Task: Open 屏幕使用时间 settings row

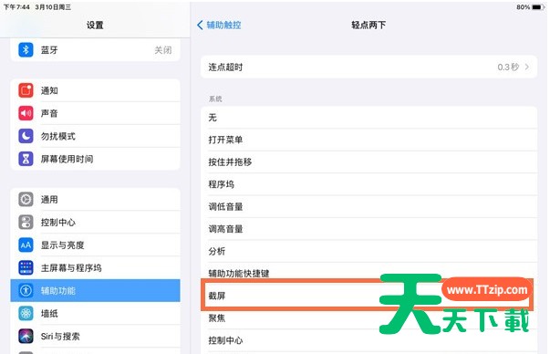Action: click(x=95, y=159)
